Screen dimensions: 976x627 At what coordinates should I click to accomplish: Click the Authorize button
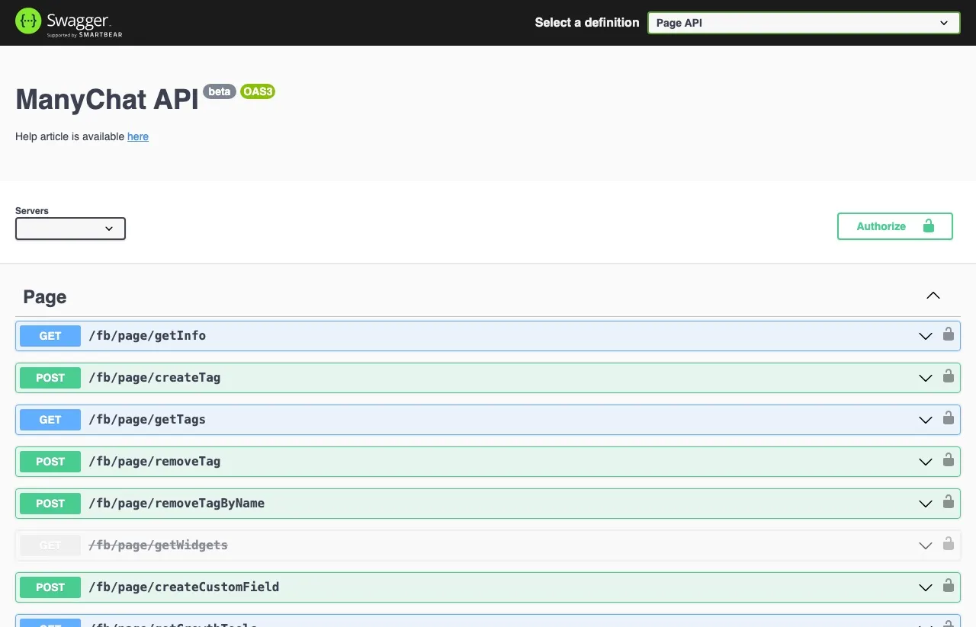pos(895,226)
